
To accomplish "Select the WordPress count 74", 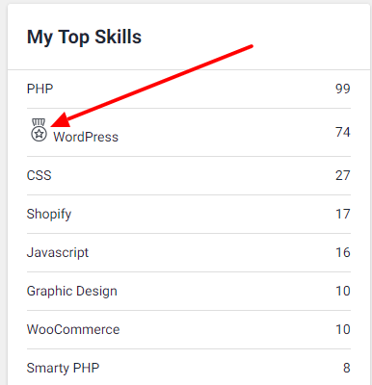I will click(343, 132).
